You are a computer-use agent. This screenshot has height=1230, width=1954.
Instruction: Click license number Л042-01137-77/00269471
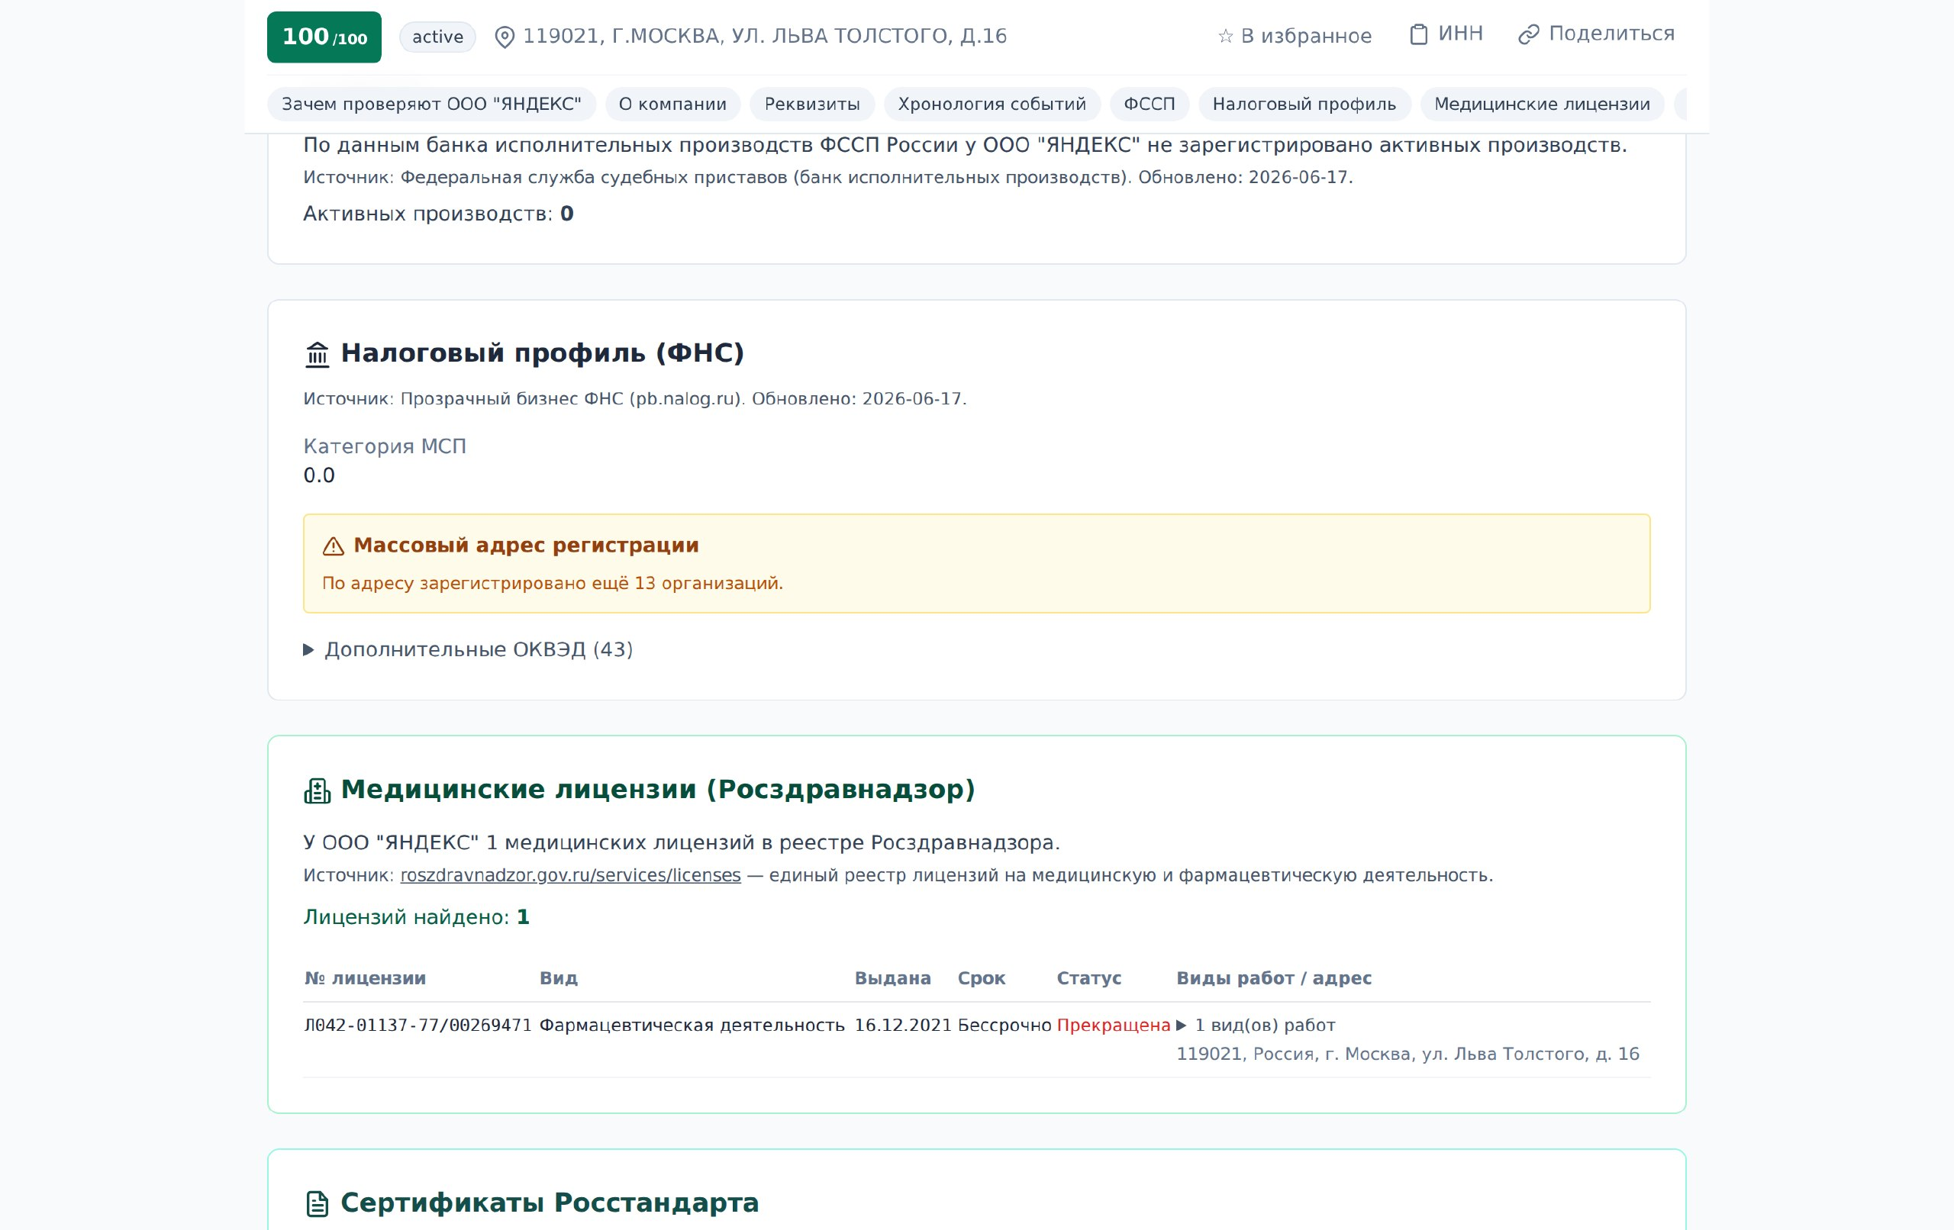418,1026
